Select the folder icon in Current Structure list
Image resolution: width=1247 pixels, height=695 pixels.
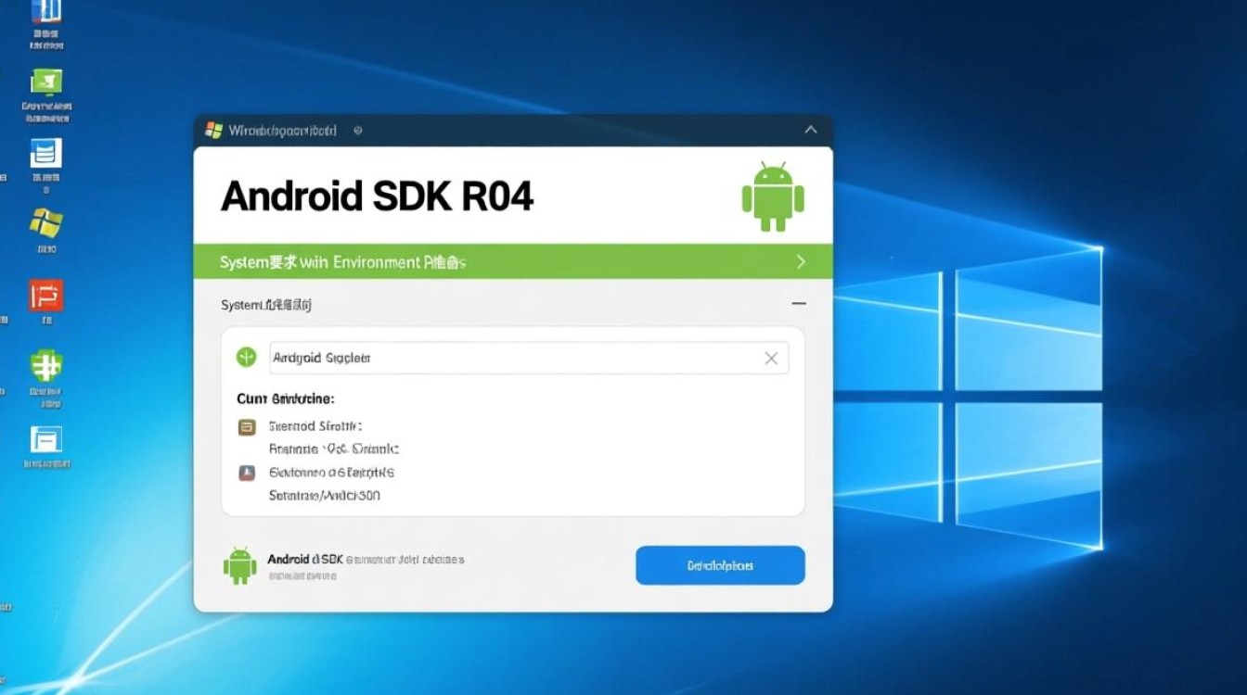[246, 427]
